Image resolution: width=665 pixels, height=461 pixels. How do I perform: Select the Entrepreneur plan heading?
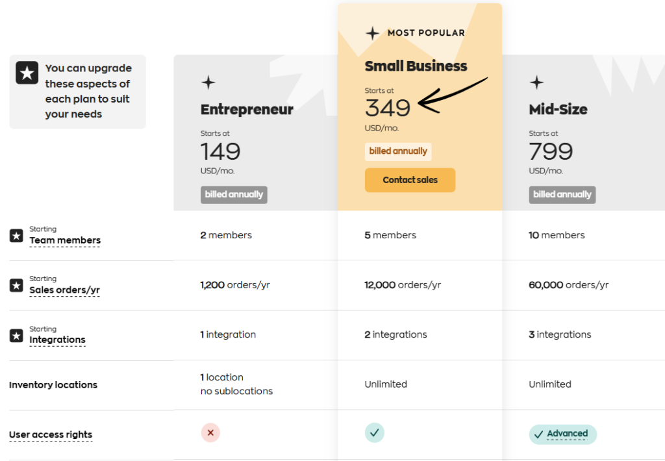pyautogui.click(x=247, y=110)
